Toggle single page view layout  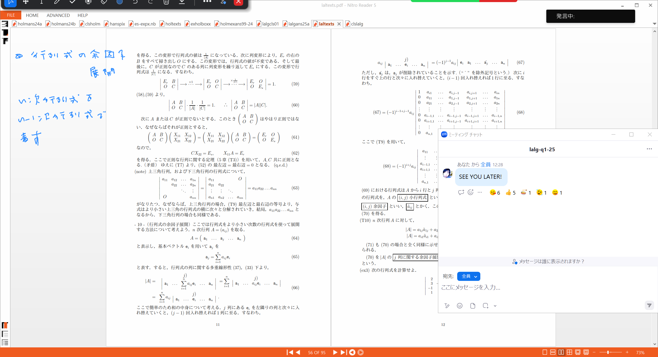(x=545, y=352)
